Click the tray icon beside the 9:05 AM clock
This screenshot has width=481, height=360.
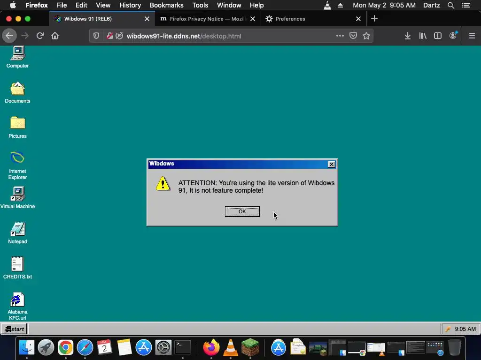[x=448, y=329]
